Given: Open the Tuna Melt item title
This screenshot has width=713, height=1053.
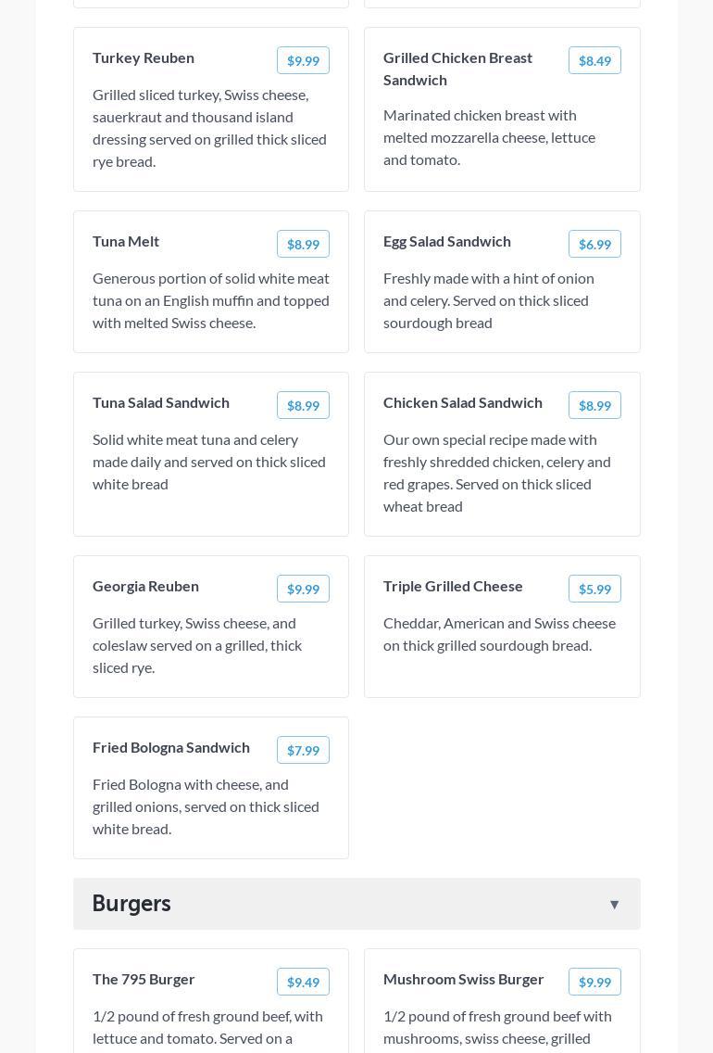Looking at the screenshot, I should [x=126, y=241].
